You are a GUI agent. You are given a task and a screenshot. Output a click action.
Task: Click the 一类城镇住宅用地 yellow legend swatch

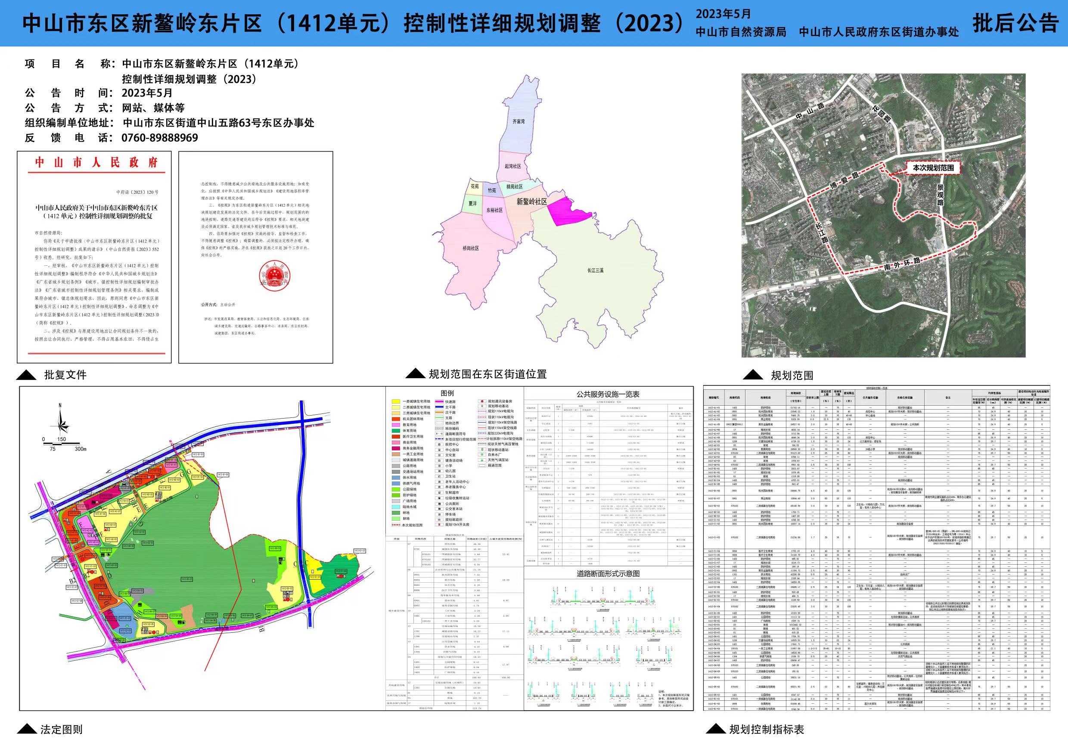pyautogui.click(x=396, y=401)
